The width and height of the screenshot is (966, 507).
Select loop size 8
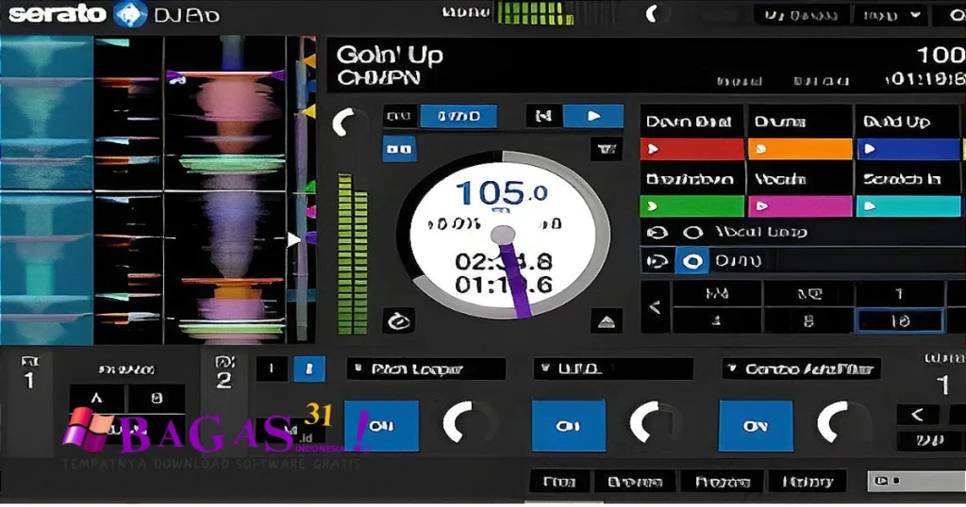coord(808,320)
